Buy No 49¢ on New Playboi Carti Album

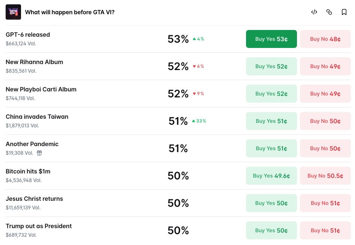tap(325, 94)
